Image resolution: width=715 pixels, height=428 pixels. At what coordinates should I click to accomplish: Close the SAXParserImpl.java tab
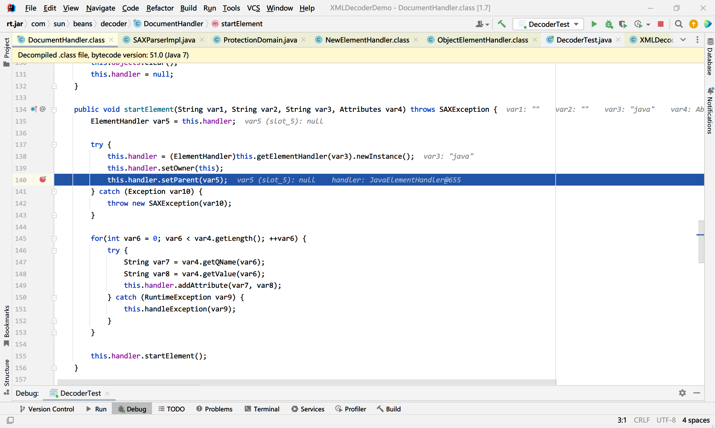coord(202,40)
